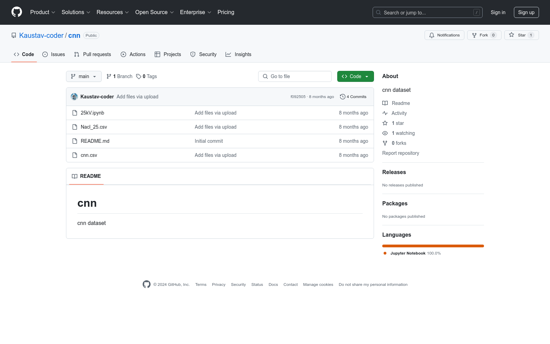Expand the Resources menu
Image resolution: width=550 pixels, height=344 pixels.
pyautogui.click(x=113, y=12)
